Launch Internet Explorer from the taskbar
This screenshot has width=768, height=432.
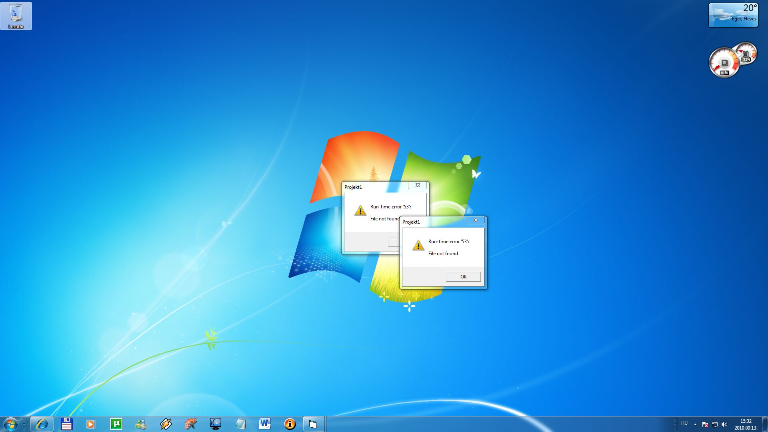click(x=42, y=424)
